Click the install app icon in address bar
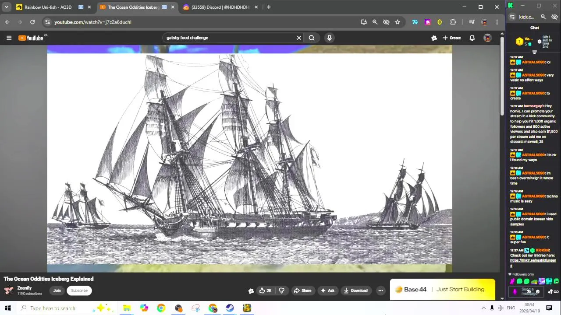Screen dimensions: 561x315 click(x=363, y=22)
